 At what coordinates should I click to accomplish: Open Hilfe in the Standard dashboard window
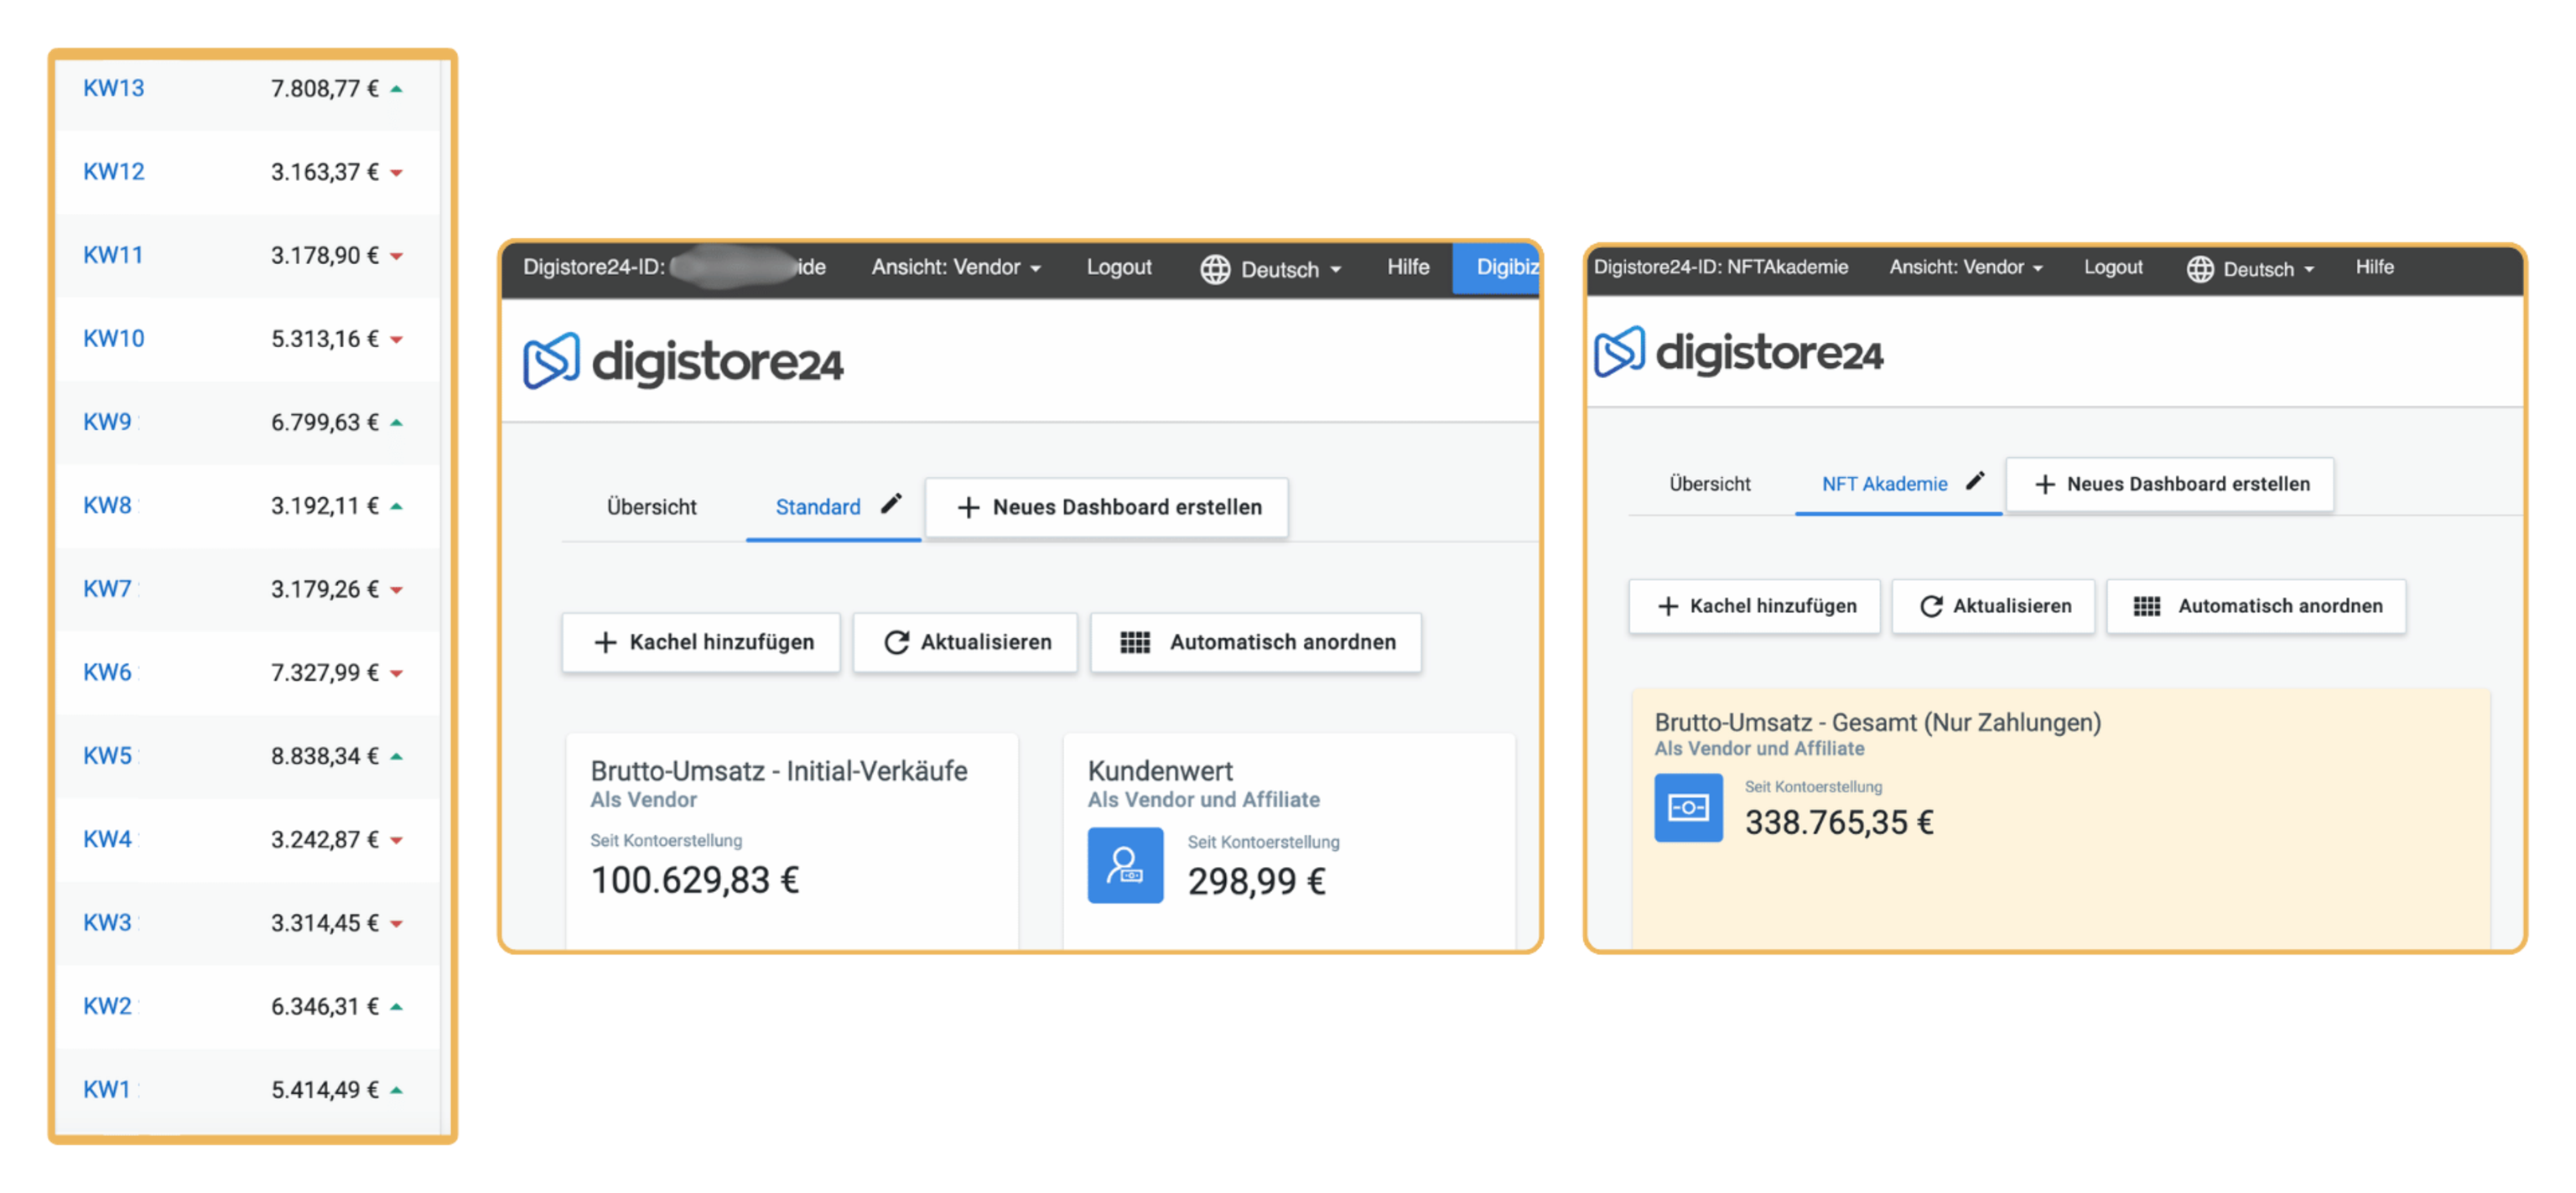(x=1408, y=267)
